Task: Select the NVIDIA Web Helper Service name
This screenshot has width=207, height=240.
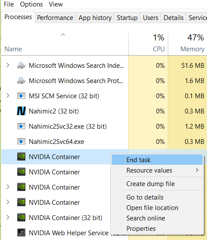Action: point(68,233)
